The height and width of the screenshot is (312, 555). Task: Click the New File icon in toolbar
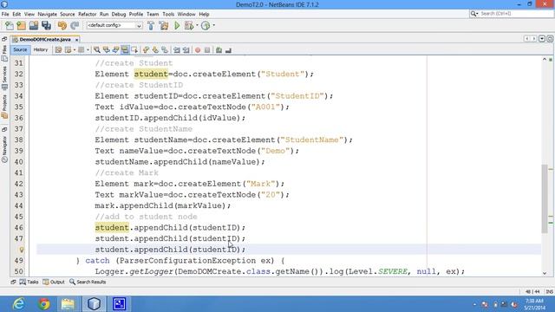[10, 25]
